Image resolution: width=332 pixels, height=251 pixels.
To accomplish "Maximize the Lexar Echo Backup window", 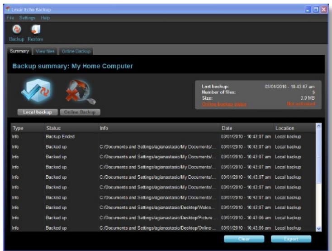I will 316,10.
